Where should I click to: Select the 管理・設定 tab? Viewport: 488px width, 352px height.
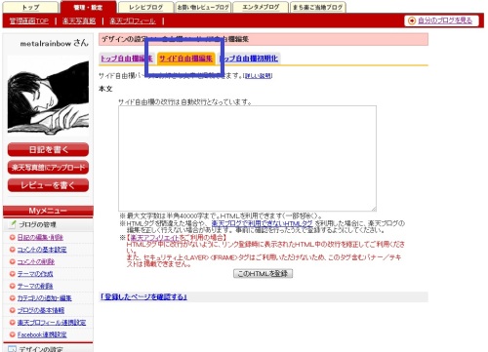pos(88,7)
